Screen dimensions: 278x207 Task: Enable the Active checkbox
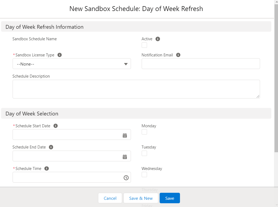pyautogui.click(x=144, y=45)
